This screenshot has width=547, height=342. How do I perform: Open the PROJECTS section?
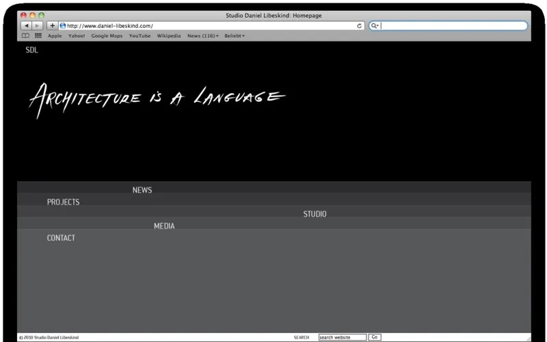63,202
